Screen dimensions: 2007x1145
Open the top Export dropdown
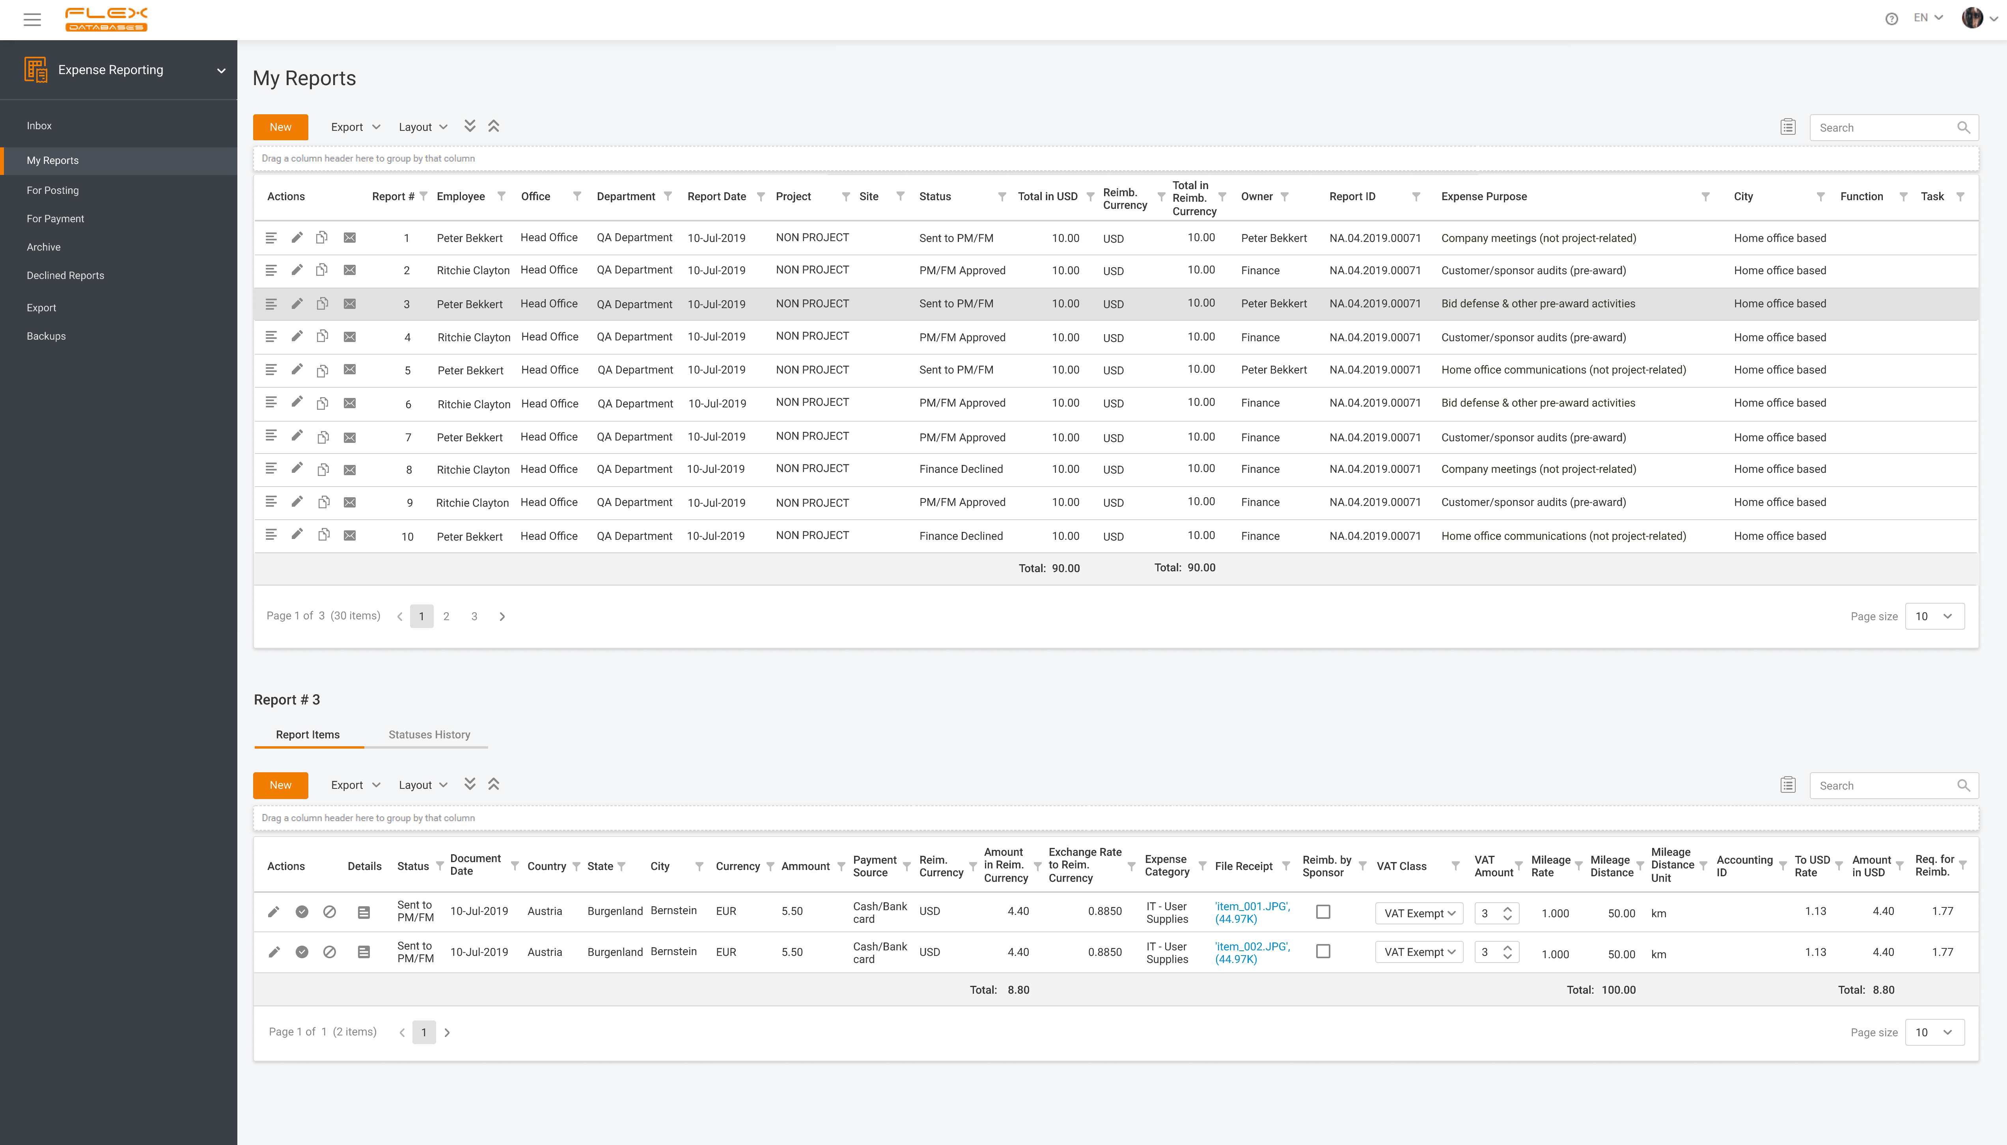[x=355, y=126]
